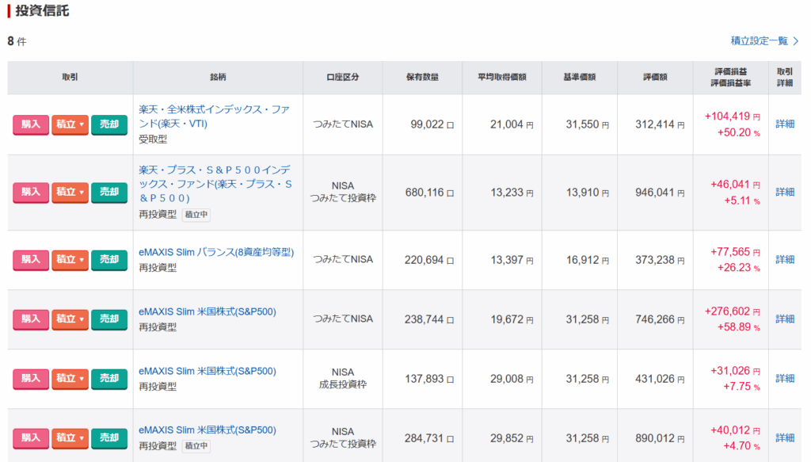Image resolution: width=811 pixels, height=462 pixels.
Task: Click 売却 for 楽天・プラス・S&P500 fund
Action: 109,193
